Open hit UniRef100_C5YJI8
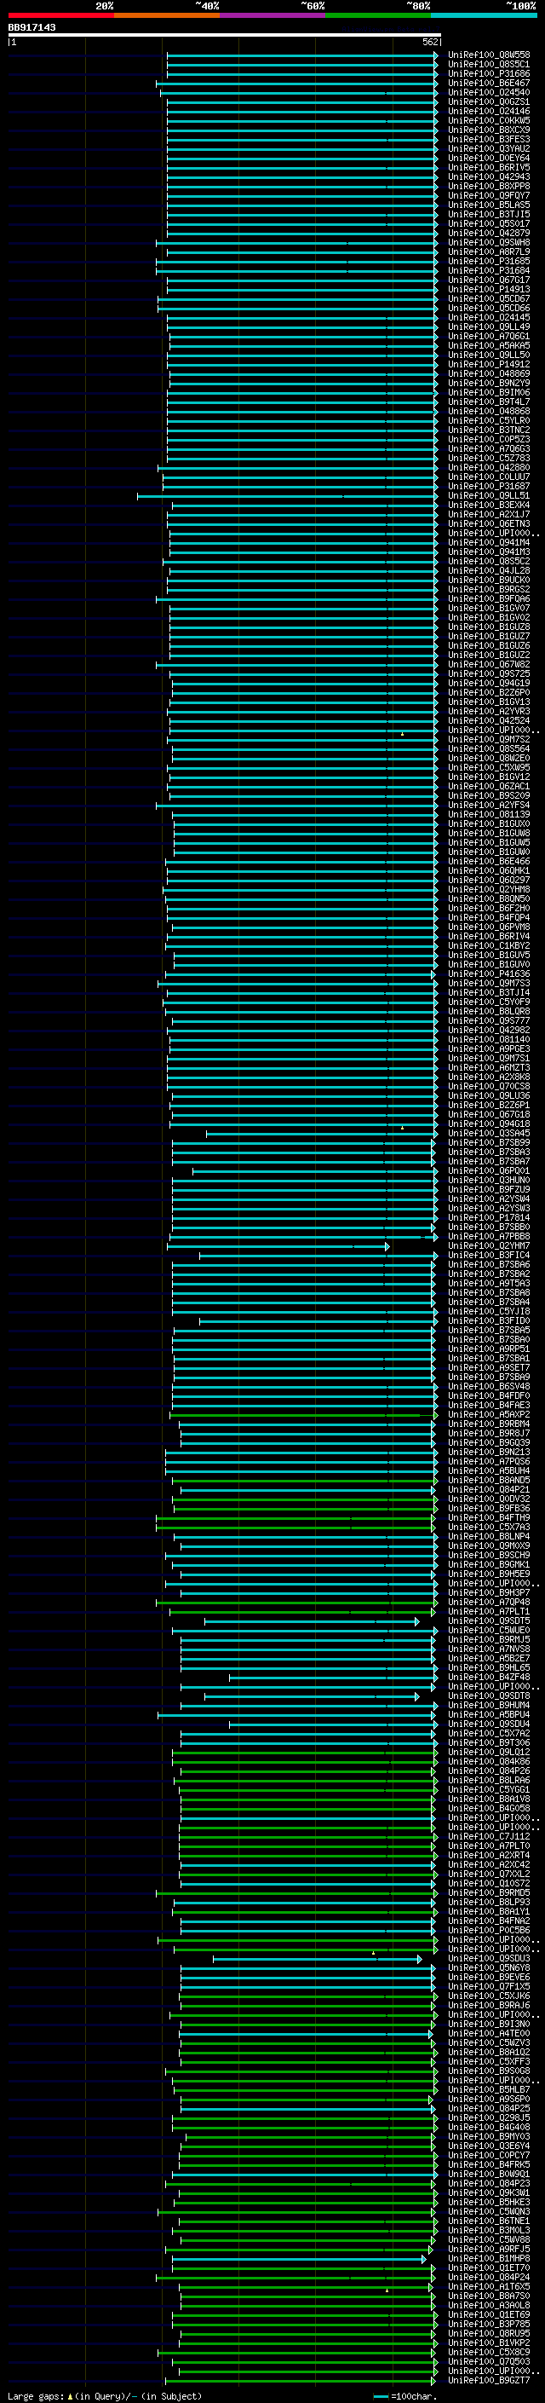This screenshot has width=545, height=2403. [489, 1312]
